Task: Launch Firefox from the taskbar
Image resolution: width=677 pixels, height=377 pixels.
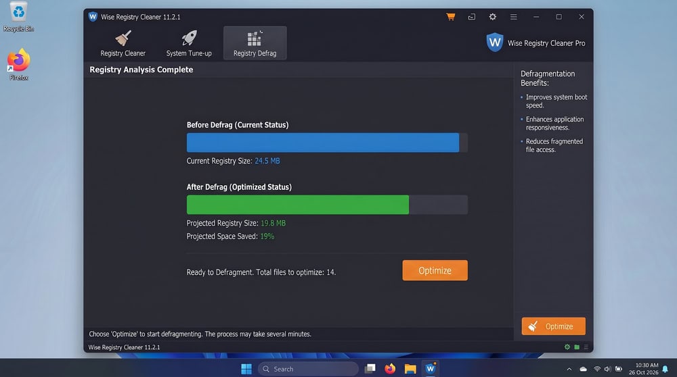Action: pyautogui.click(x=390, y=369)
